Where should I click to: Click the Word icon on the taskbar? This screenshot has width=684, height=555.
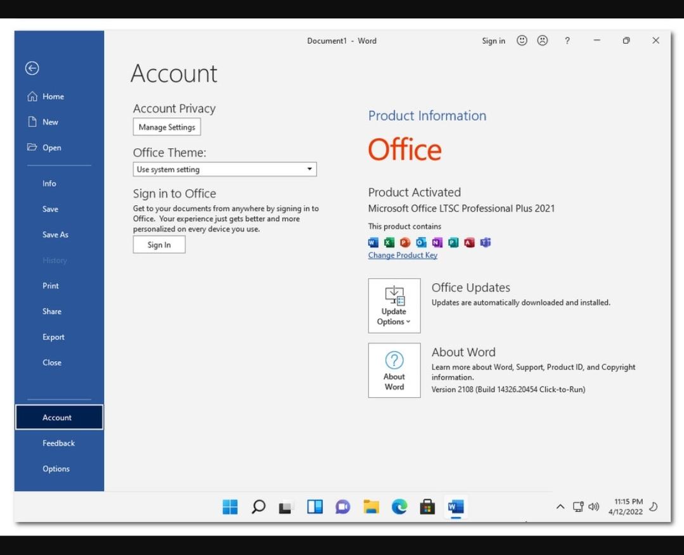tap(456, 507)
